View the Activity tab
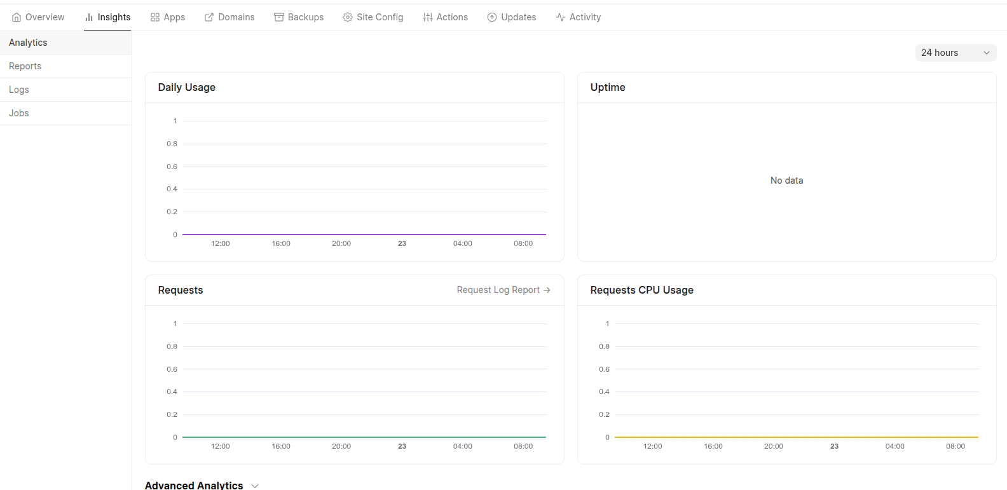This screenshot has width=1007, height=490. [x=579, y=17]
